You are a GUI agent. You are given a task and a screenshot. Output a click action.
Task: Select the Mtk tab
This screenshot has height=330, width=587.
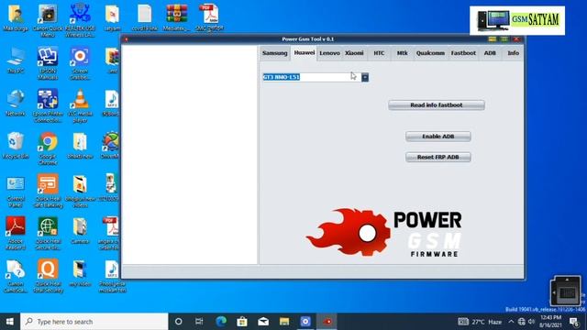(402, 53)
